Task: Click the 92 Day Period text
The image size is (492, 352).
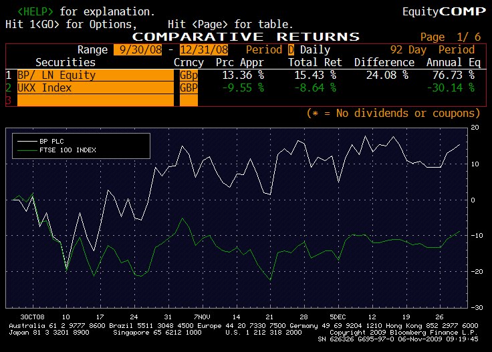Action: pos(433,50)
